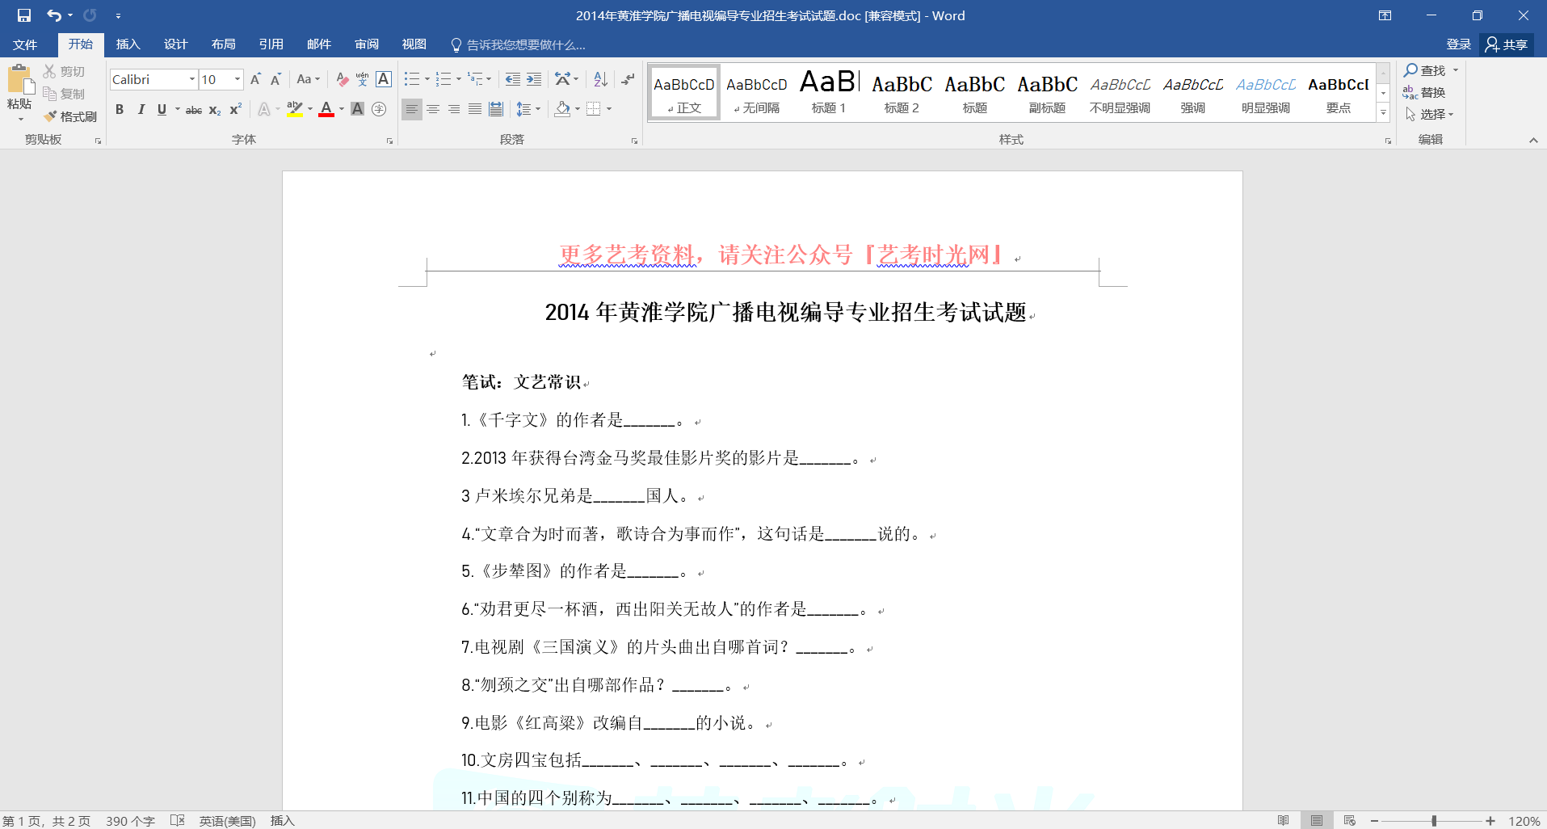Click the Justify alignment icon

[475, 109]
